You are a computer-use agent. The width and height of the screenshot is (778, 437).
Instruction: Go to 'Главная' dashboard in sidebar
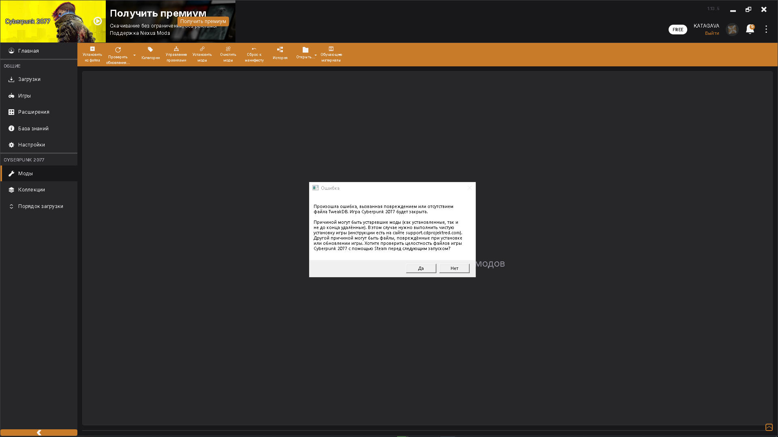tap(39, 51)
